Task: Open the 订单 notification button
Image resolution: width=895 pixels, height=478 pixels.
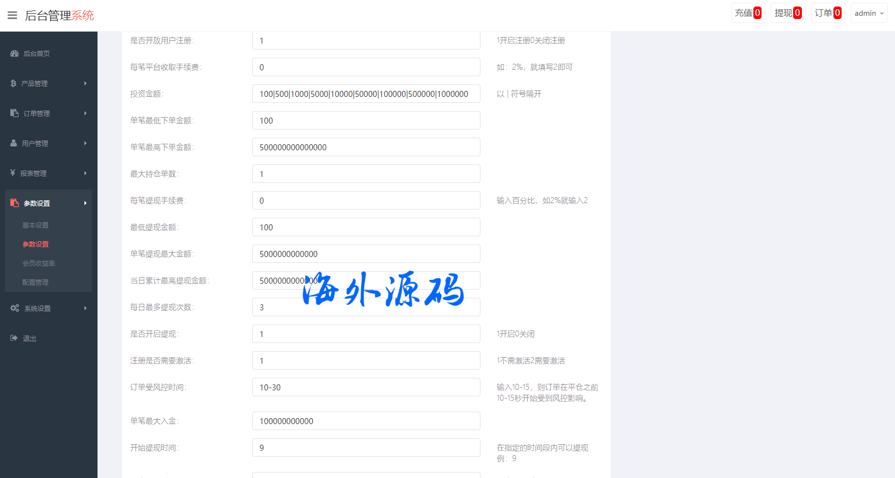Action: pyautogui.click(x=827, y=13)
